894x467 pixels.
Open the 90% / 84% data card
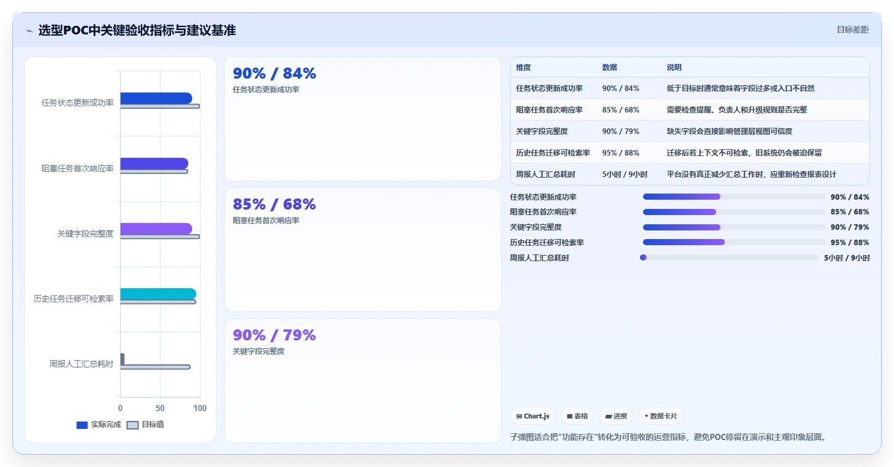coord(362,119)
